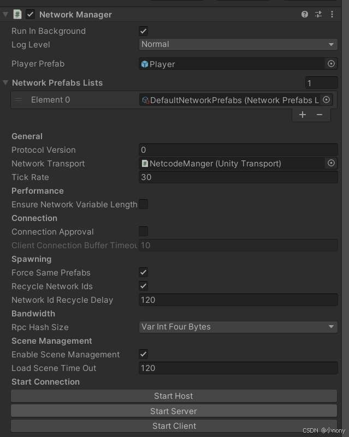
Task: Open the Log Level dropdown
Action: point(238,44)
